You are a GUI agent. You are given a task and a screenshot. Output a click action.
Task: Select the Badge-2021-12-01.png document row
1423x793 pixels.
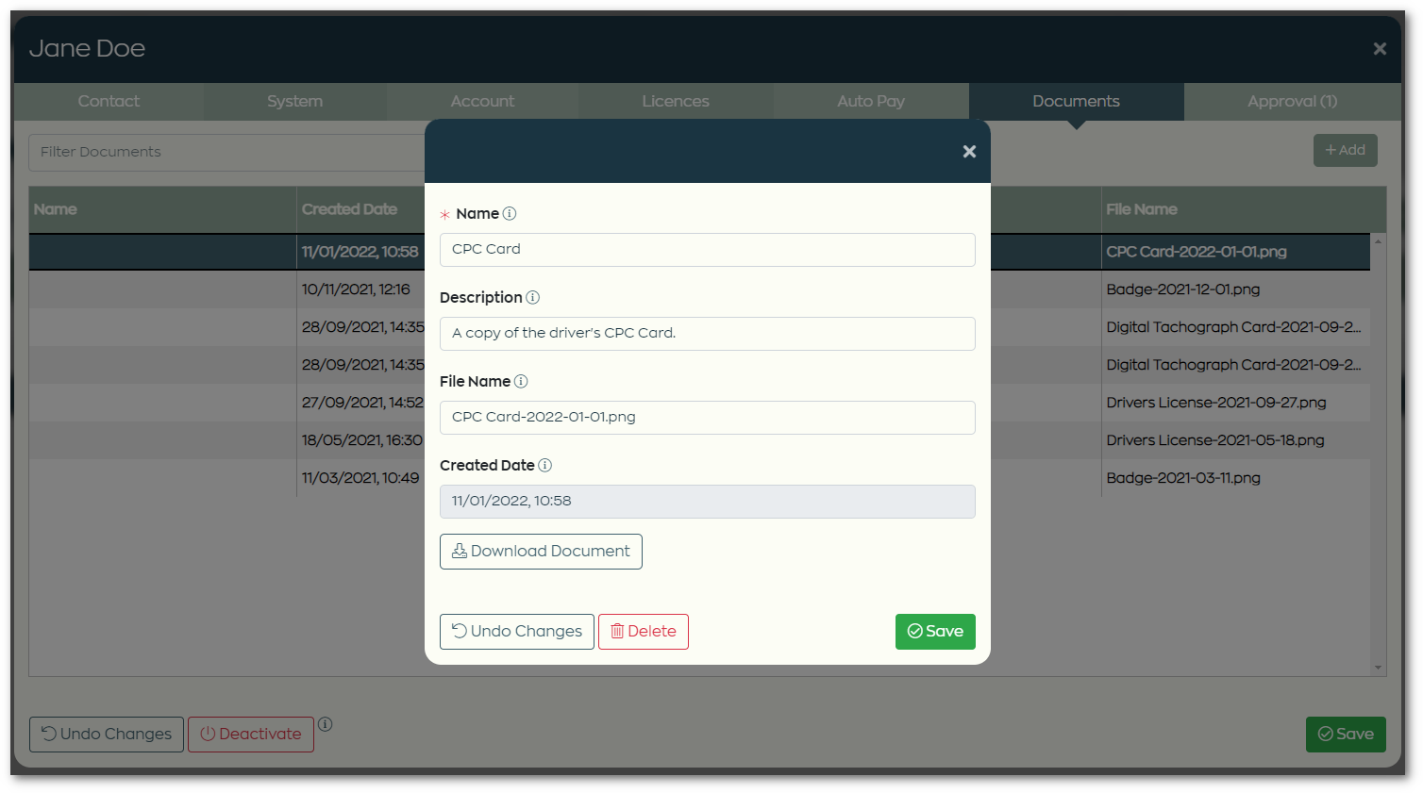tap(189, 289)
